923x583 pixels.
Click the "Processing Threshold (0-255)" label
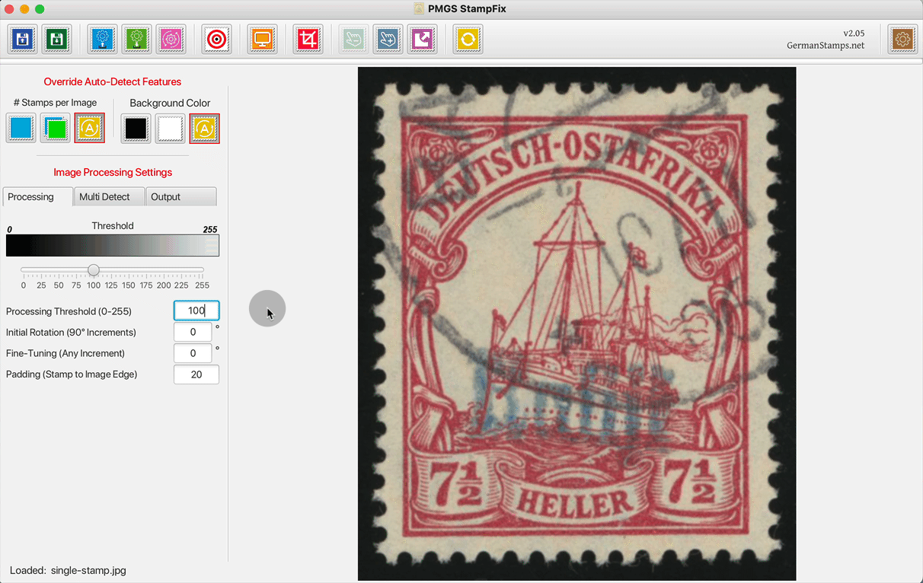[69, 311]
